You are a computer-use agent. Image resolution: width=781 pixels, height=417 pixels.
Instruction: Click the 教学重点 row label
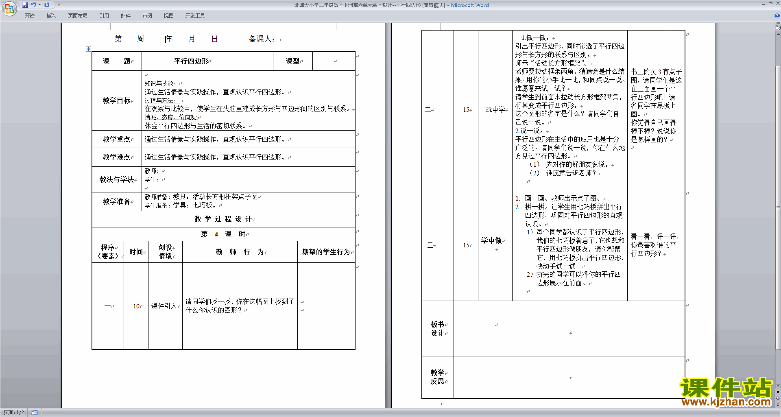(x=117, y=139)
